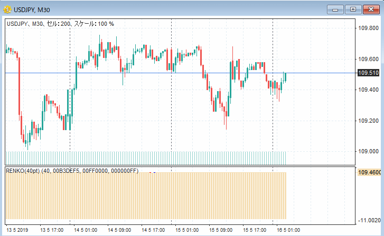Click the USDJPY chart window icon
Screen dimensions: 384x236
(8, 9)
